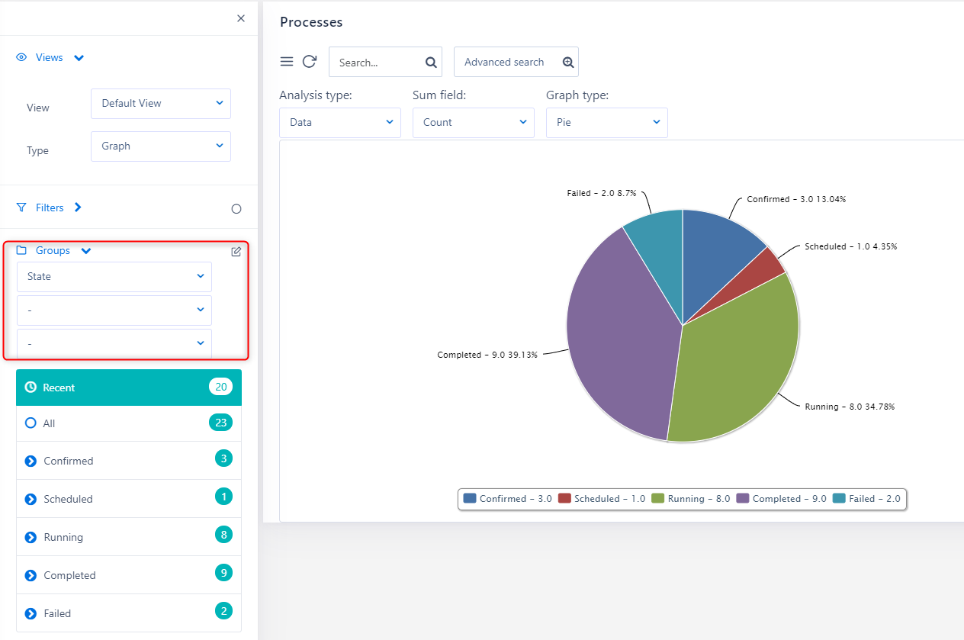The image size is (964, 640).
Task: Click the circle icon beside All
Action: 31,423
